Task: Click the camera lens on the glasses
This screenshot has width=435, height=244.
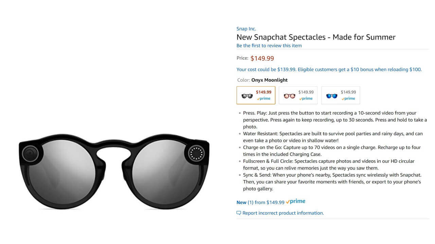Action: point(31,154)
